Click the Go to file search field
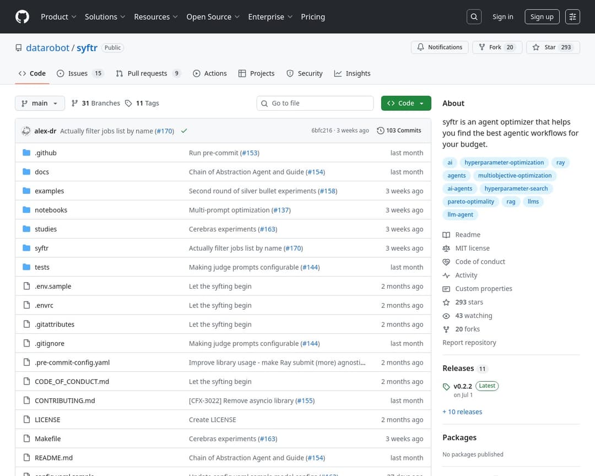This screenshot has width=595, height=476. click(x=320, y=103)
